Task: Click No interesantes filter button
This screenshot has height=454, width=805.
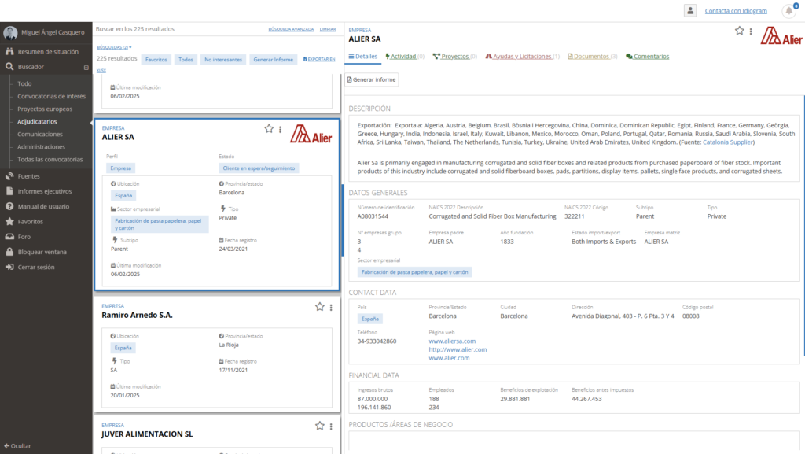Action: [223, 60]
